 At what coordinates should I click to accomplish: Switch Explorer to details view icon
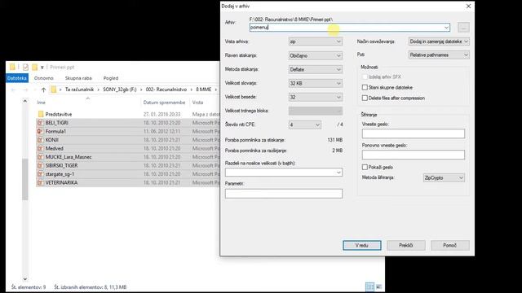pyautogui.click(x=369, y=286)
